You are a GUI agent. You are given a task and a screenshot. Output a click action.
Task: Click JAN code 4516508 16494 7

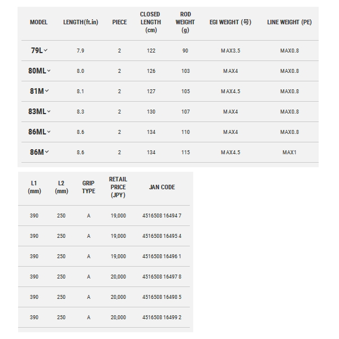pos(162,216)
